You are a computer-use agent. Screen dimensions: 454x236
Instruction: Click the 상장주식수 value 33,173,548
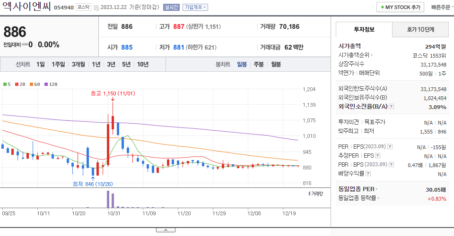434,65
